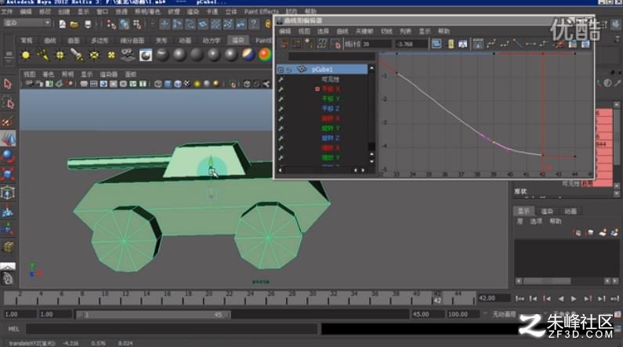Select red translate X row under pCube1
This screenshot has height=347, width=623.
tap(331, 89)
